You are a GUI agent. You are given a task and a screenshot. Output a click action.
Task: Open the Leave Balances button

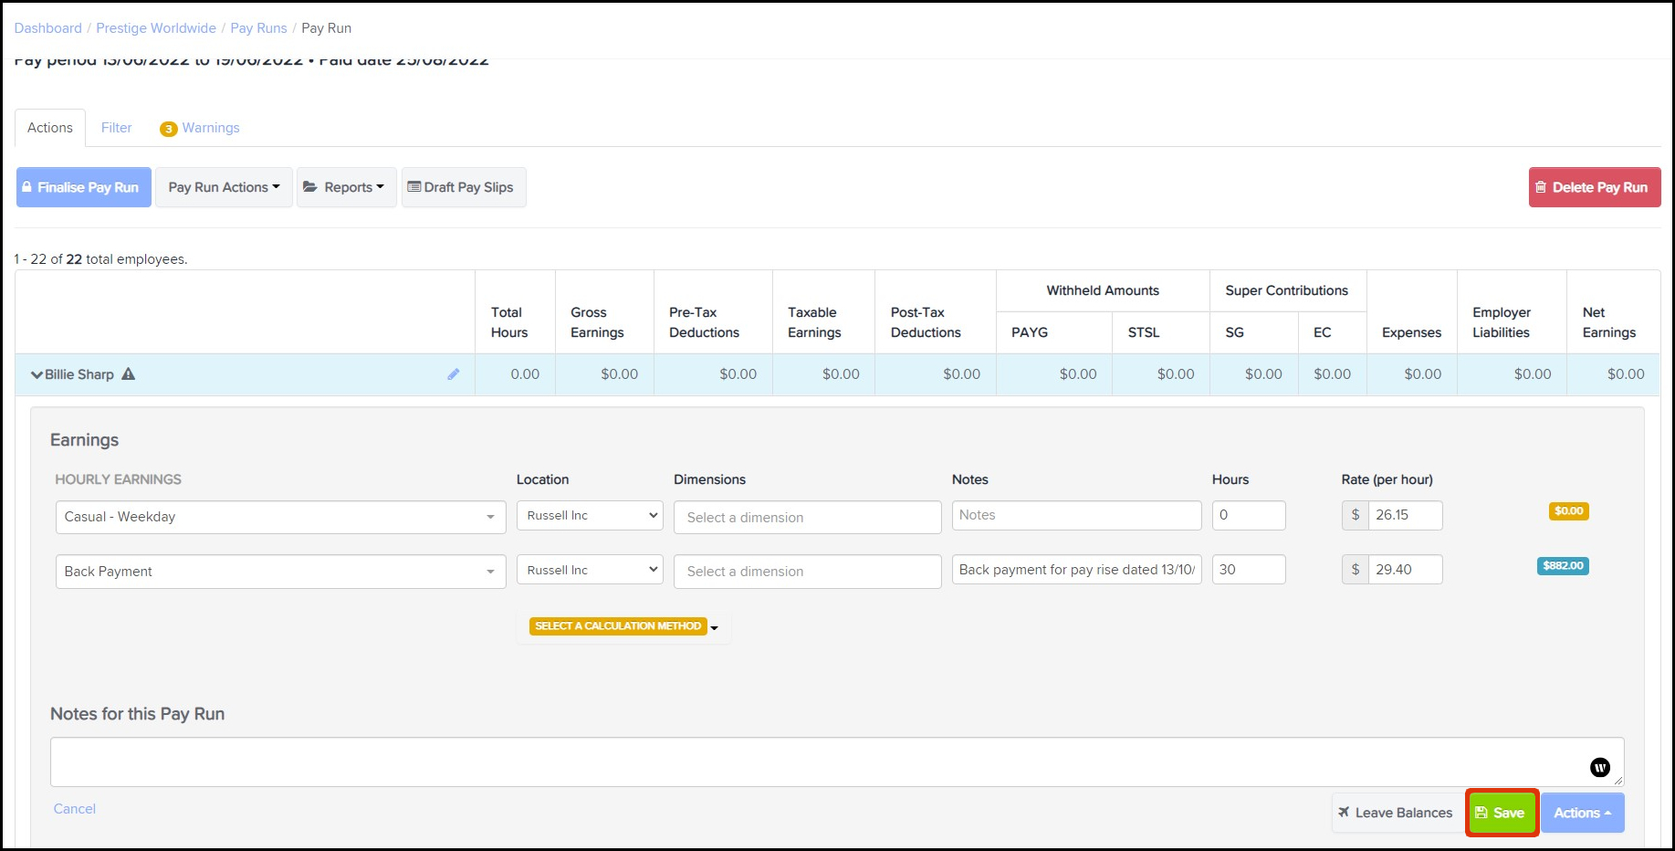[x=1395, y=813]
